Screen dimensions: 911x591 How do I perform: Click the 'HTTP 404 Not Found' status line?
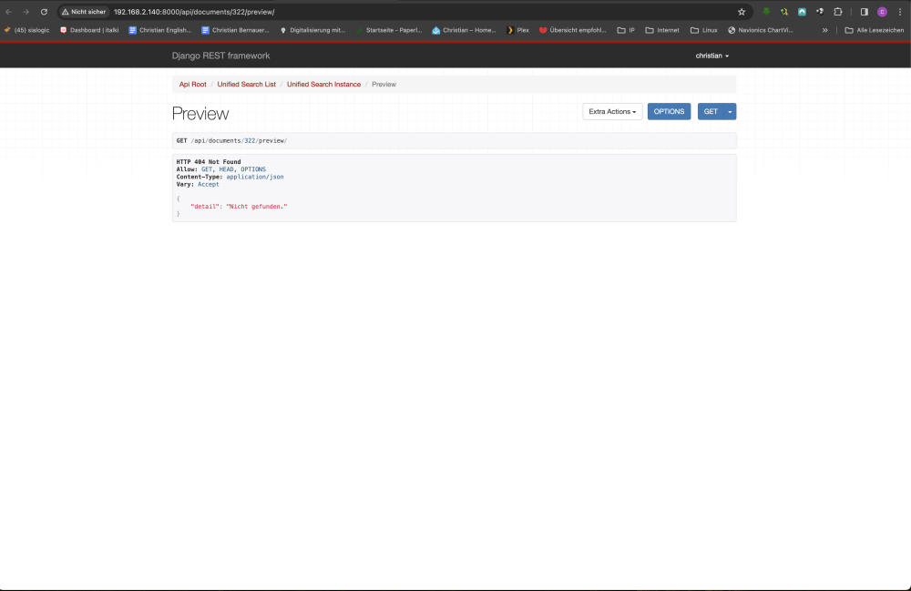coord(209,162)
